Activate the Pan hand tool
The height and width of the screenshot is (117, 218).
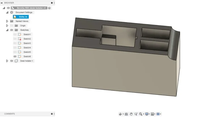pos(131,114)
